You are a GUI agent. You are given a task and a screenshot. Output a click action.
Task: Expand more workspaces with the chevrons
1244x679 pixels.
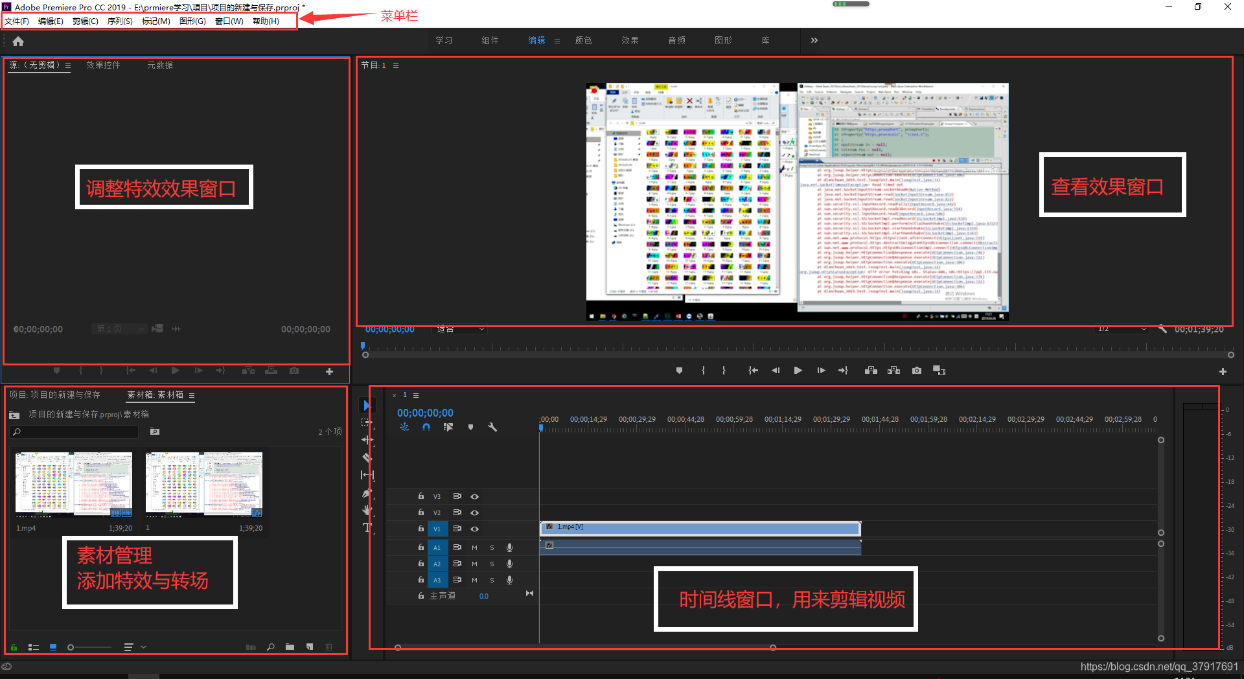[814, 40]
